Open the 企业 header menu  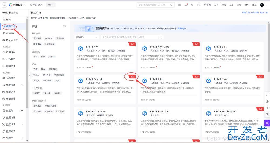(231, 5)
